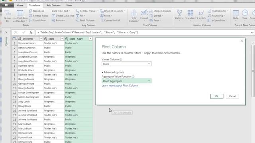Open Learn more about Pivot Column link
Screen dimensions: 255x143
coord(120,85)
